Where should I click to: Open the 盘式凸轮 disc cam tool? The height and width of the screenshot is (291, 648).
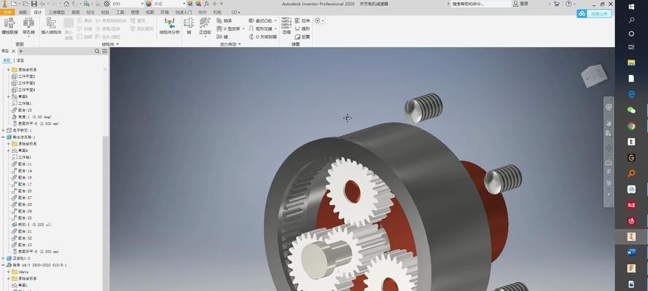coord(260,20)
